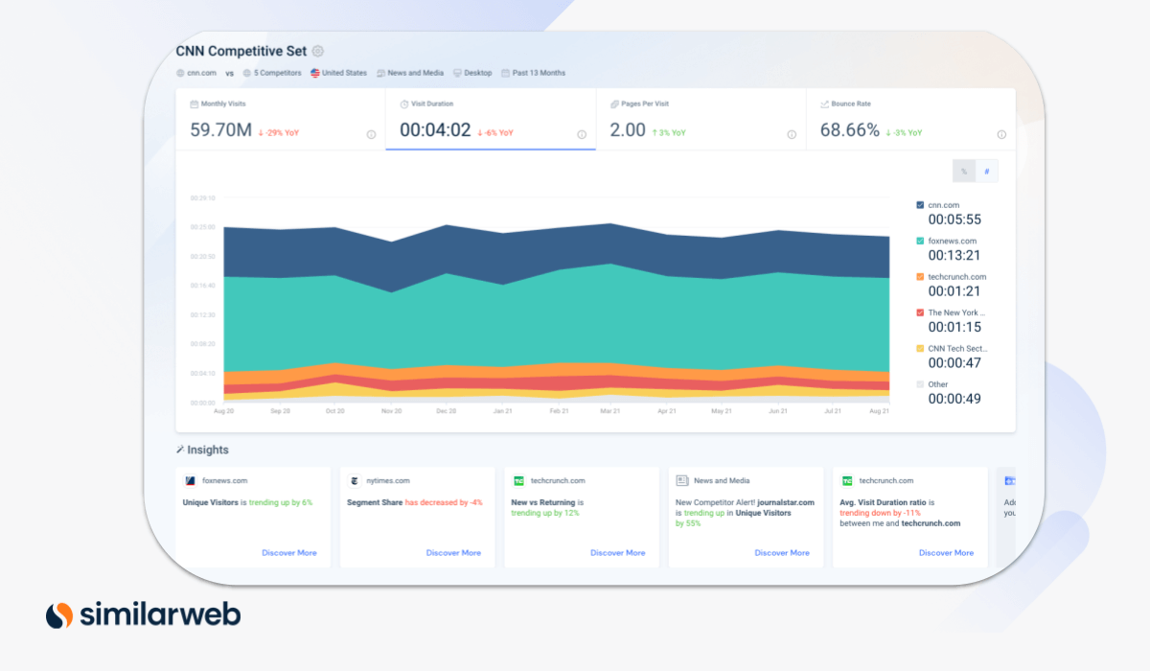This screenshot has height=671, width=1150.
Task: Switch chart view to percentage mode
Action: tap(964, 171)
